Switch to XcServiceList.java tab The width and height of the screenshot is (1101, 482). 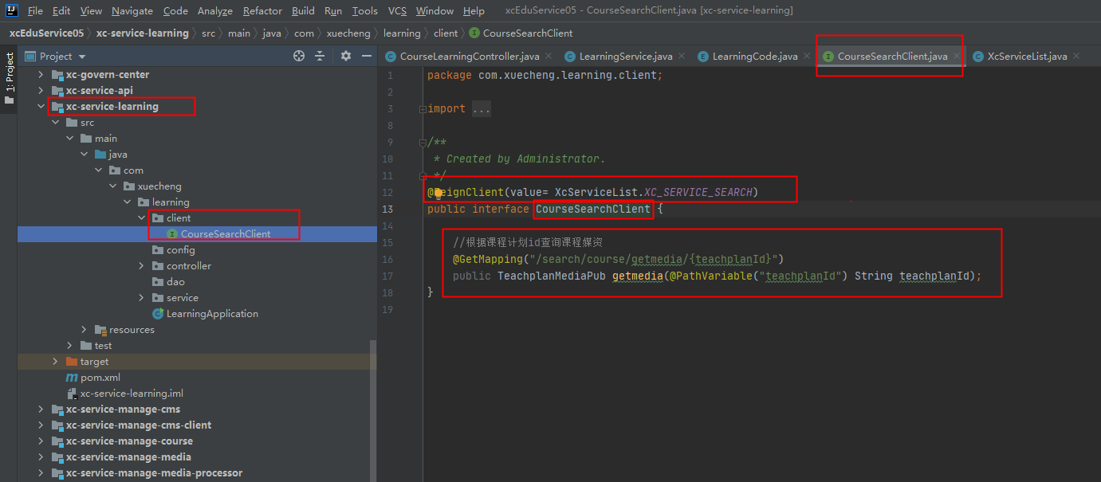point(1027,57)
